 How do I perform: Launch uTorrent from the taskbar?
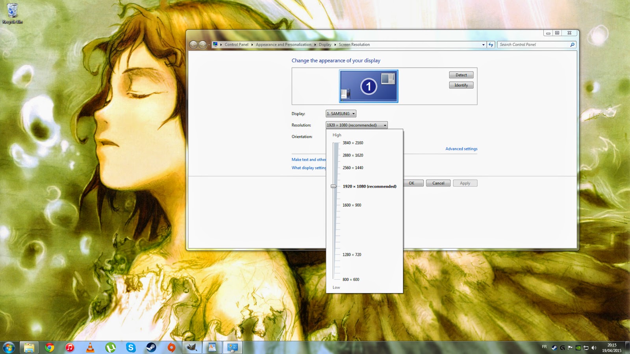pos(111,347)
